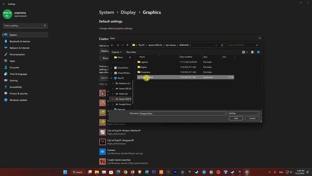312x176 pixels.
Task: Click Display in Settings breadcrumb
Action: click(x=128, y=12)
